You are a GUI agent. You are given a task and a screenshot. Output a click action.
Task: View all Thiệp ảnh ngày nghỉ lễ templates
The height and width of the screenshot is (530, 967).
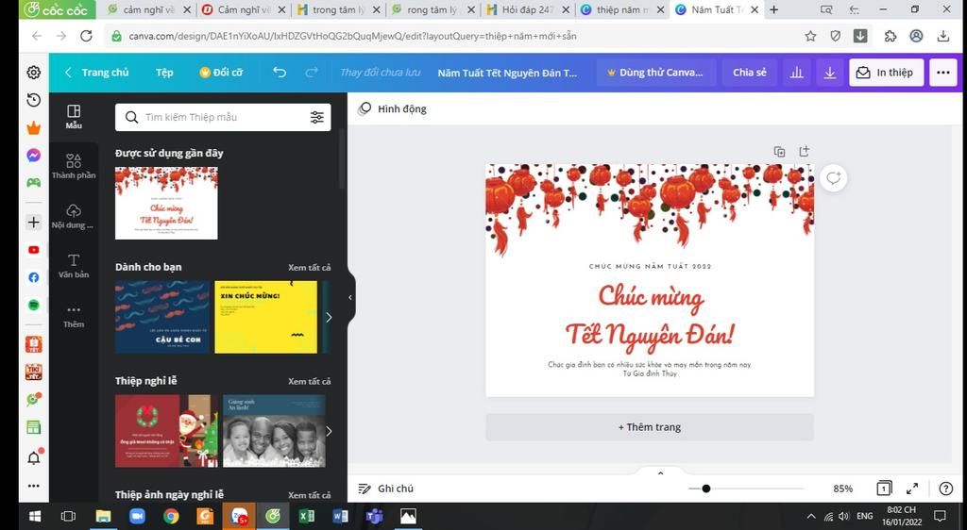[309, 495]
